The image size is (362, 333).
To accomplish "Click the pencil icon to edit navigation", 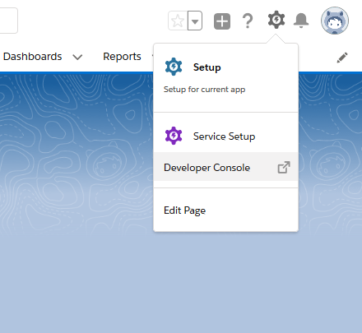I will pos(342,58).
